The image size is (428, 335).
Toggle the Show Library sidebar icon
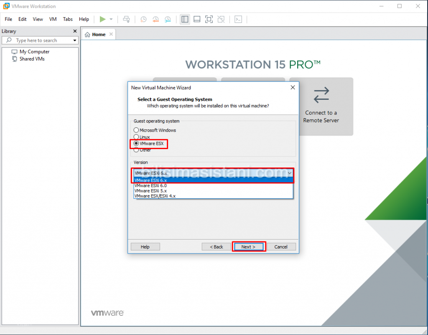coord(185,19)
